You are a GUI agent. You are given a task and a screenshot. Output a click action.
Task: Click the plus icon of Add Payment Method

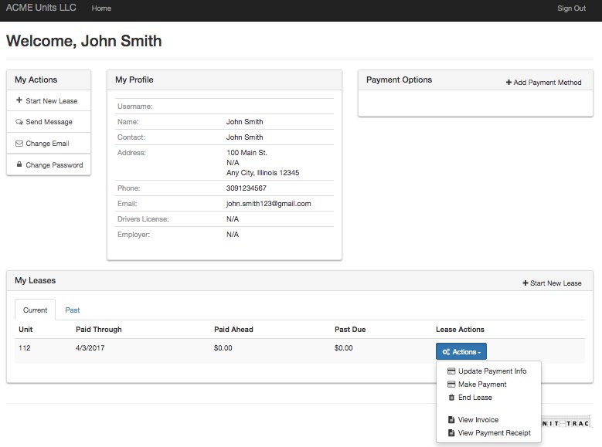point(508,82)
